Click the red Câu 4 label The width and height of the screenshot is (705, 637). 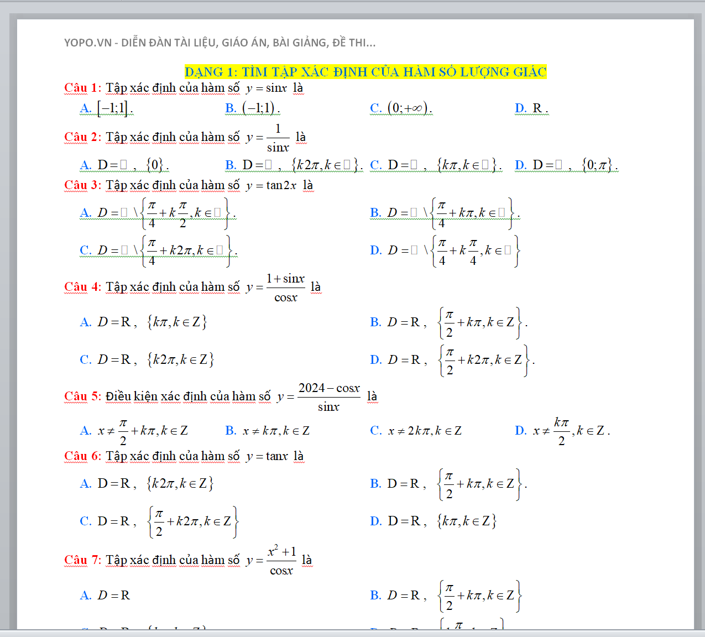click(x=82, y=287)
